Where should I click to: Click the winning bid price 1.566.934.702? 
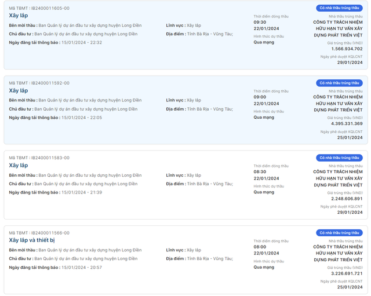[x=347, y=49]
